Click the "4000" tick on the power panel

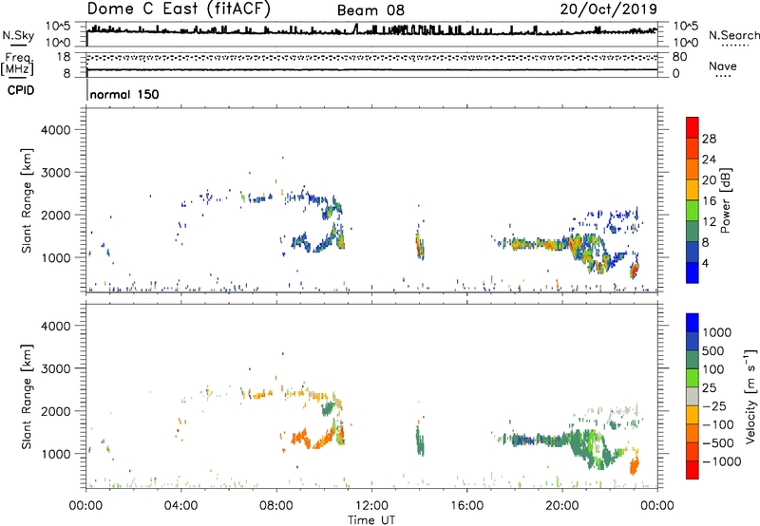click(x=56, y=130)
